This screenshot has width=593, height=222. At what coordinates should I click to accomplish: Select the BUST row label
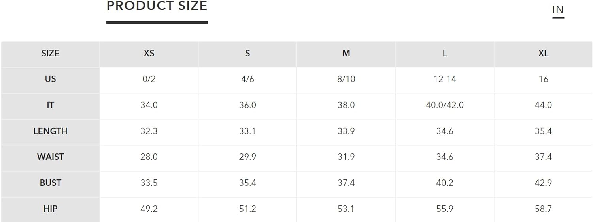(x=50, y=183)
